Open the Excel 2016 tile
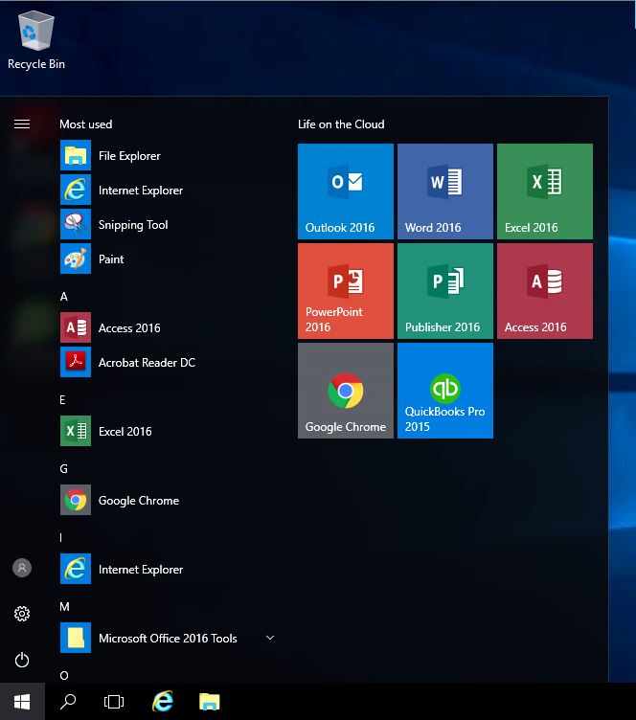The image size is (636, 720). pyautogui.click(x=545, y=191)
